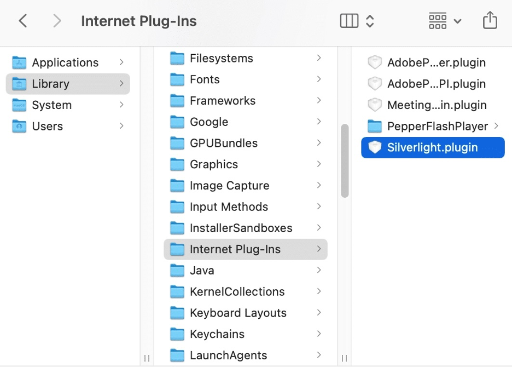Viewport: 512px width, 367px height.
Task: Click the Fonts folder icon
Action: 177,79
